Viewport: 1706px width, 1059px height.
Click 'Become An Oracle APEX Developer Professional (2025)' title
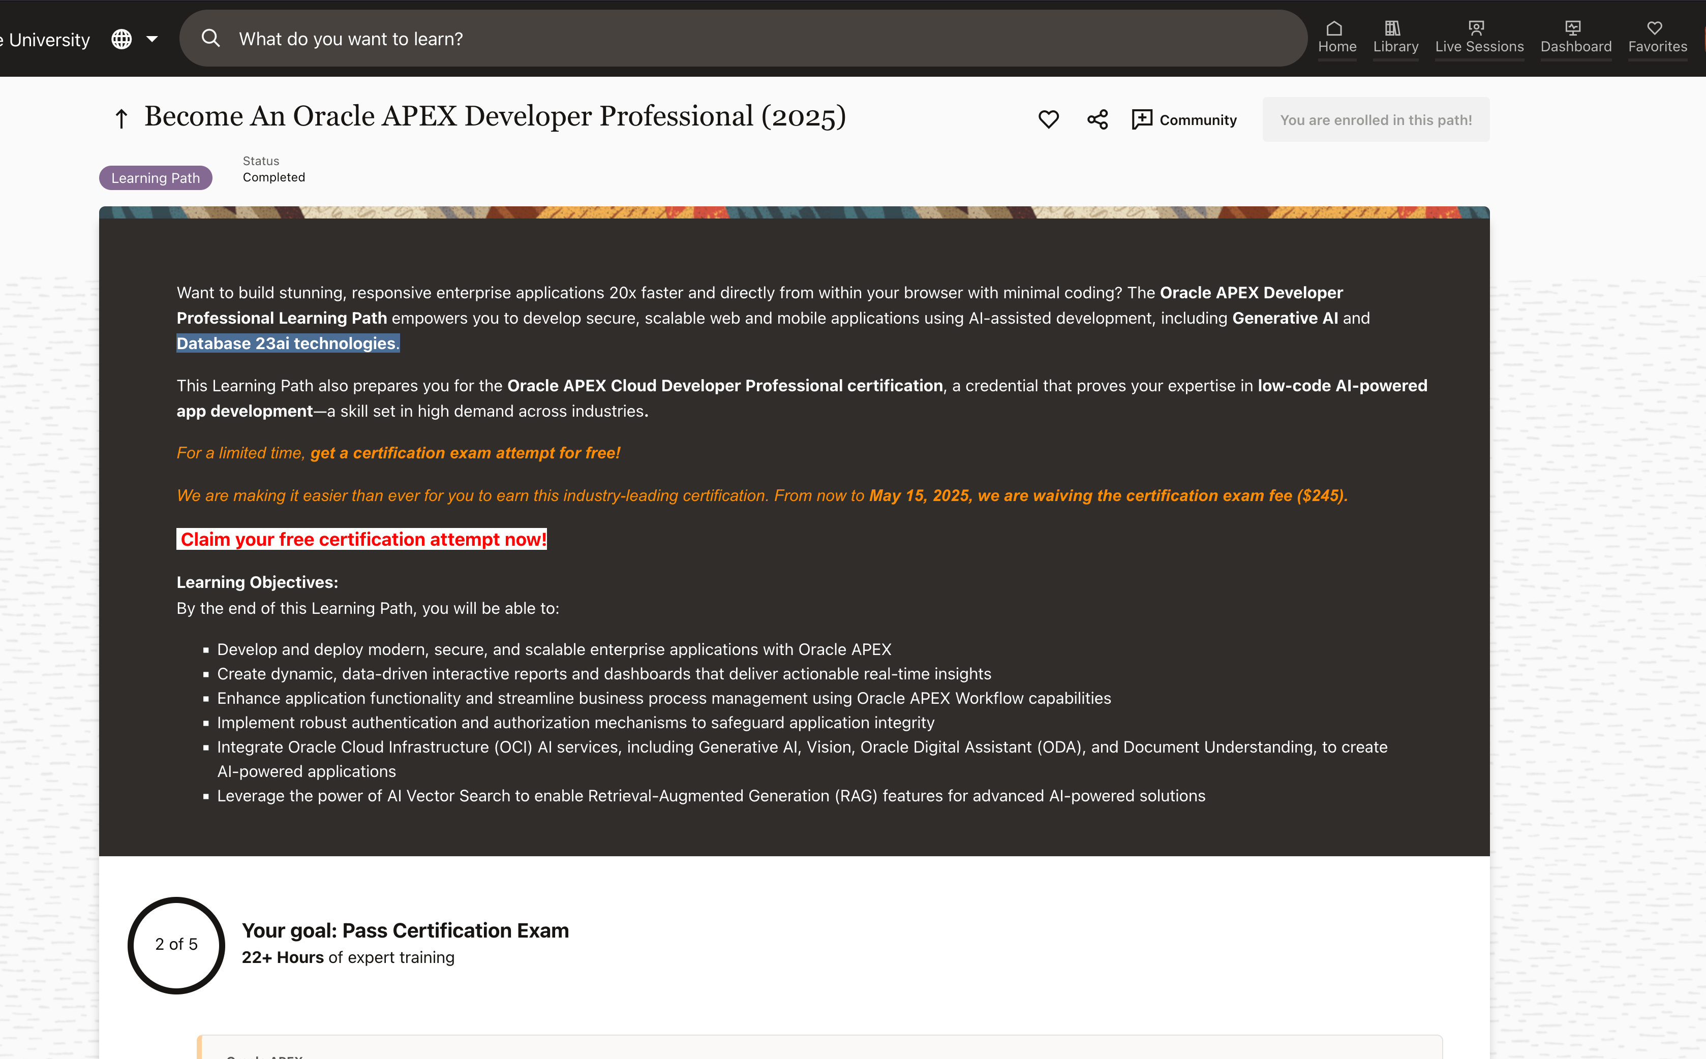pyautogui.click(x=495, y=116)
